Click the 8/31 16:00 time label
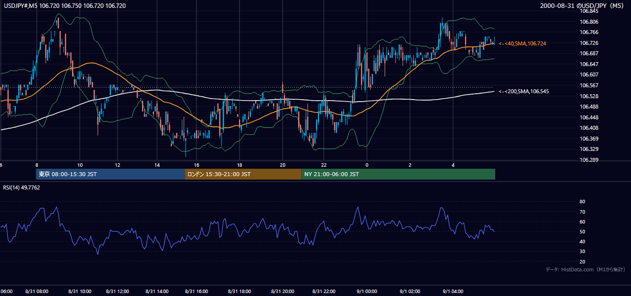 click(197, 292)
